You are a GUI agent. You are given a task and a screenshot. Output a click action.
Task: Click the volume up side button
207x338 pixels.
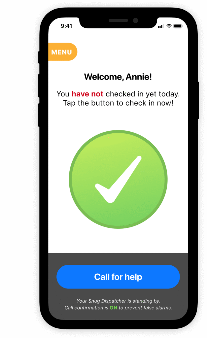39,85
